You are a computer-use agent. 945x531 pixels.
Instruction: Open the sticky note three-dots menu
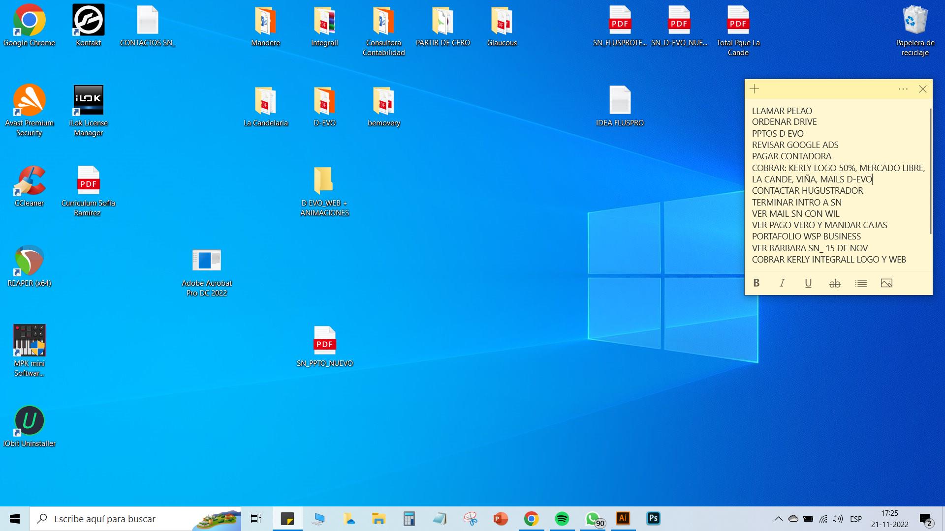coord(903,89)
